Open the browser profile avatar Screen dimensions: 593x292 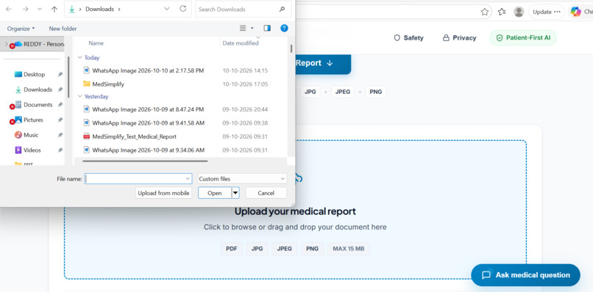[519, 12]
